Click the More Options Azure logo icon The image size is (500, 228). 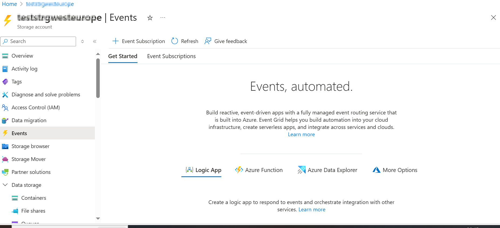(x=377, y=170)
